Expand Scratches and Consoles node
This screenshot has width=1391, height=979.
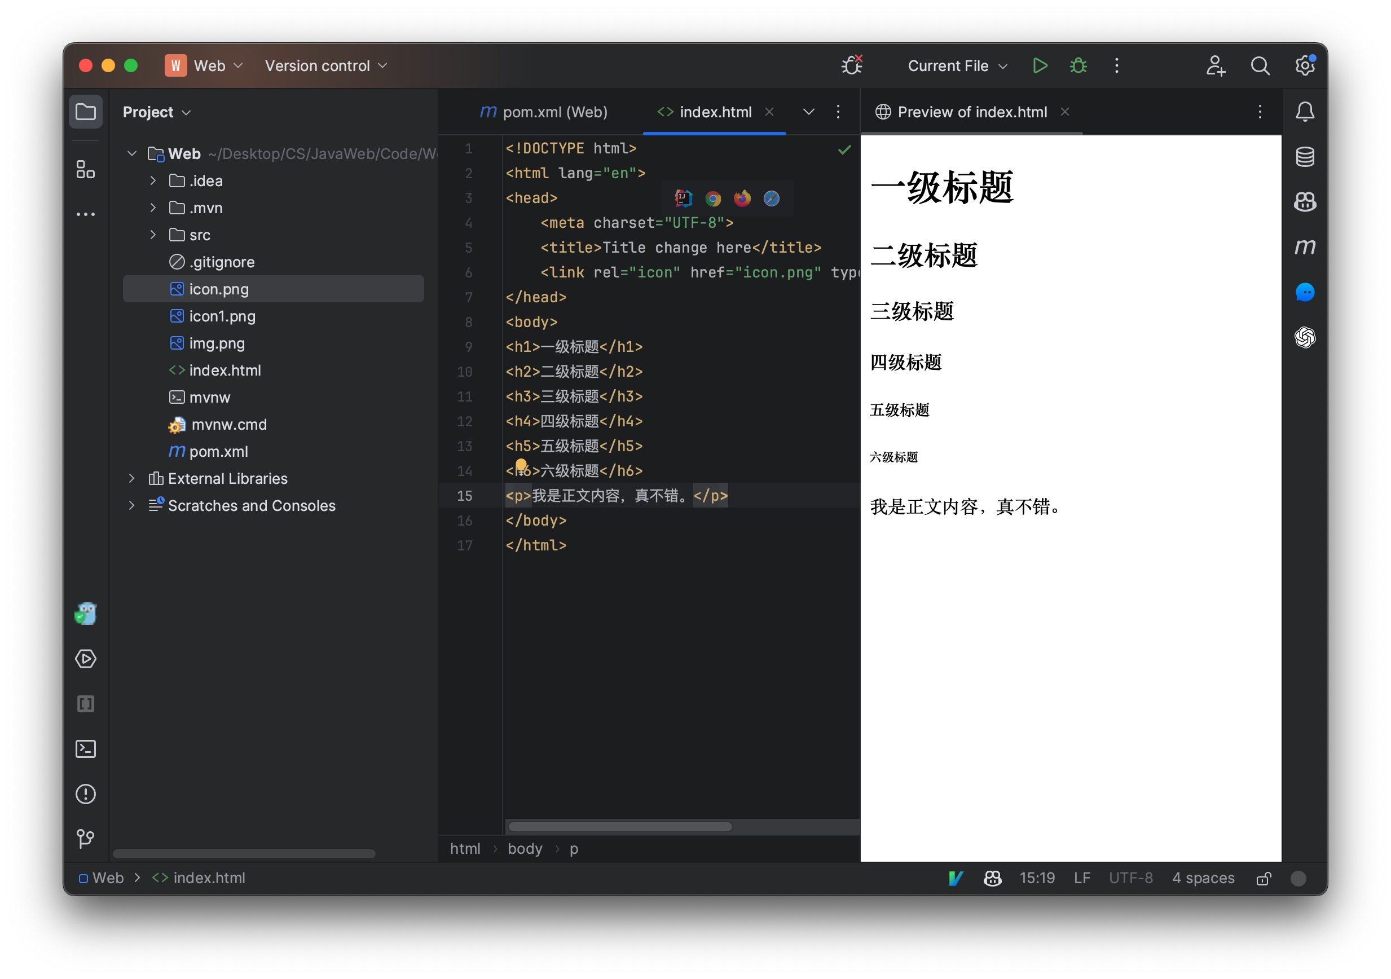(131, 505)
